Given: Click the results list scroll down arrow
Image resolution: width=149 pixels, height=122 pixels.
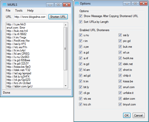Looking at the screenshot, I should coord(66,86).
